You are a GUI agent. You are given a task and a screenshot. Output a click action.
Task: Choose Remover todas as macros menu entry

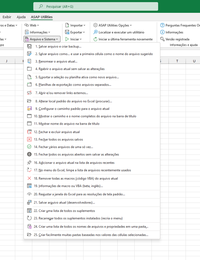point(92,178)
